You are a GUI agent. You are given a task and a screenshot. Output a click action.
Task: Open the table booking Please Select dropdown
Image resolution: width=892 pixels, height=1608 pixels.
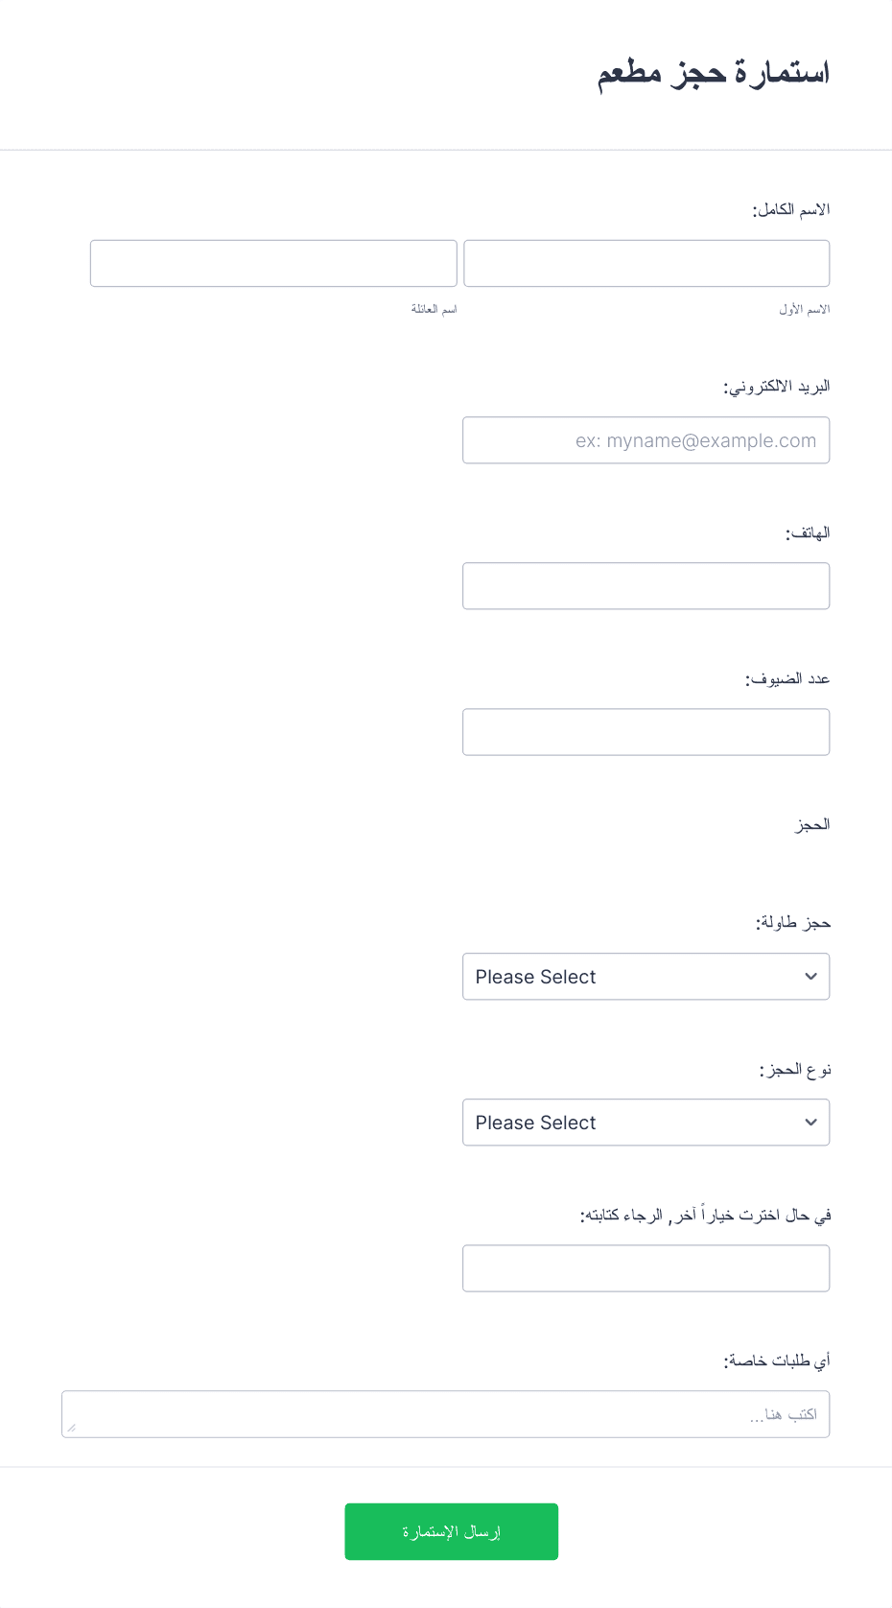pyautogui.click(x=646, y=977)
